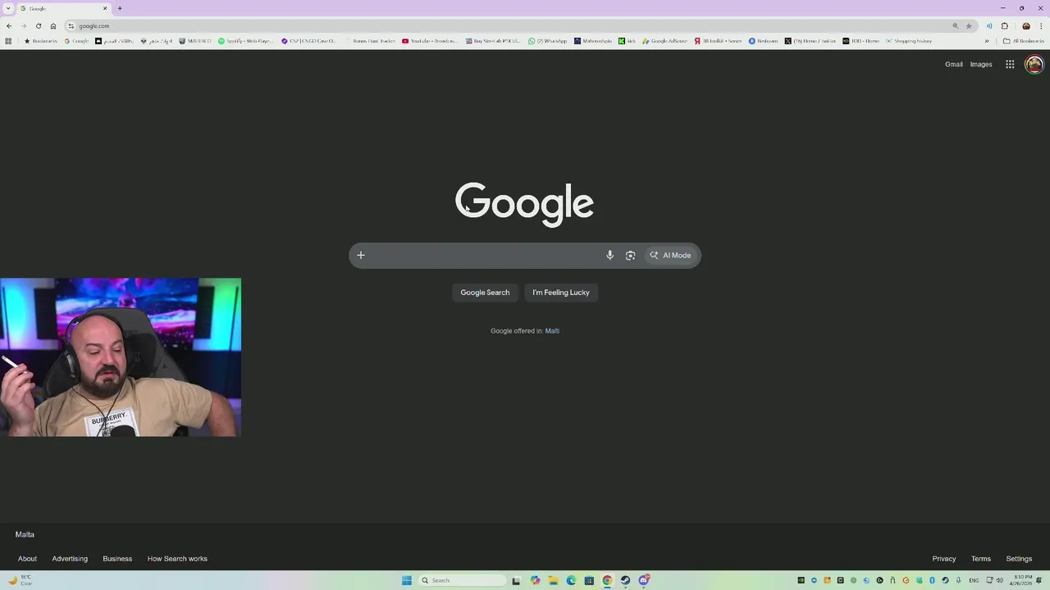Open How Search works footer link

[177, 559]
